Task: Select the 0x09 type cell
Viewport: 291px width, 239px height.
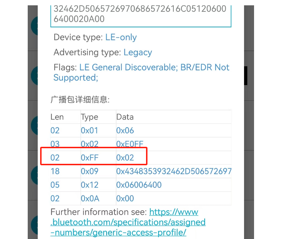Action: [x=90, y=171]
